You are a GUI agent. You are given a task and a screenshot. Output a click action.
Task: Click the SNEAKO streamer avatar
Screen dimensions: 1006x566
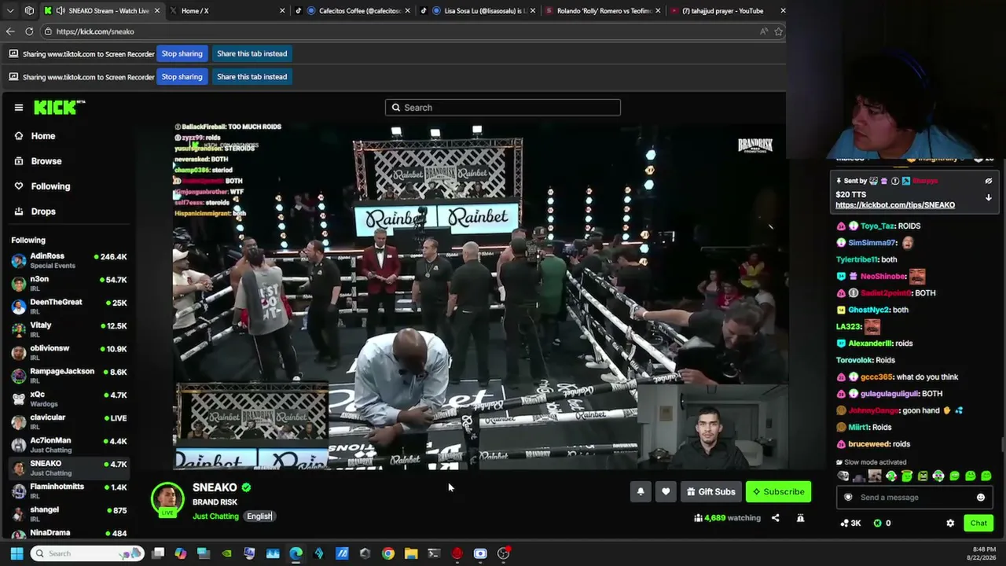[x=167, y=498]
